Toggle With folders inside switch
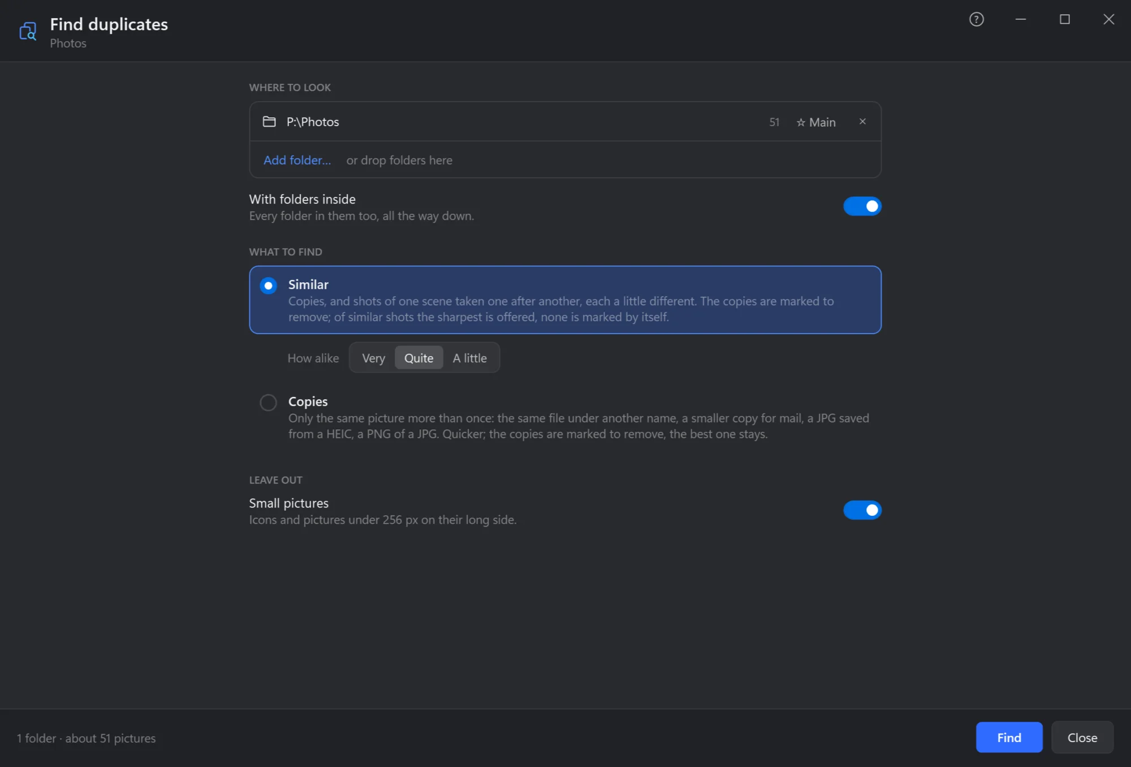 [862, 206]
